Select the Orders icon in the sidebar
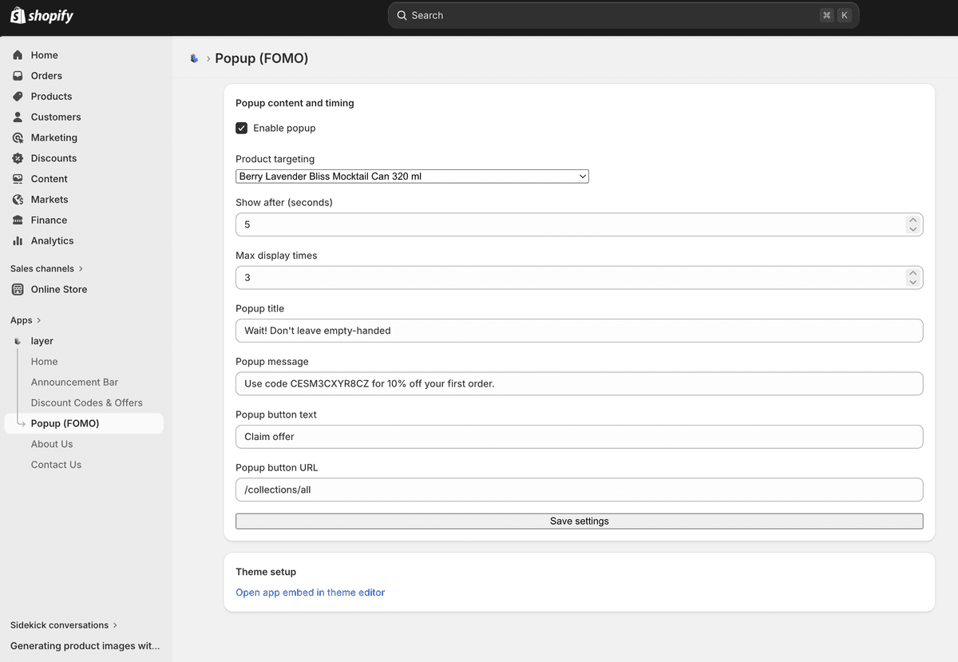This screenshot has height=662, width=958. pyautogui.click(x=18, y=75)
